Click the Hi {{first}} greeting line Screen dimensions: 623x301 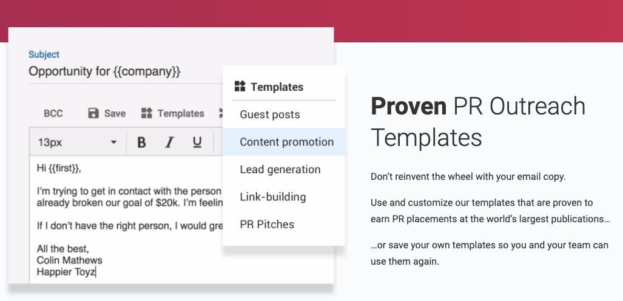(x=59, y=168)
